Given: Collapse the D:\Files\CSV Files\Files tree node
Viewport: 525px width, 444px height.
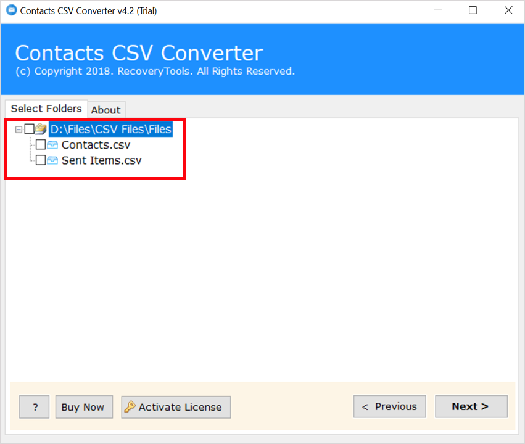Looking at the screenshot, I should click(19, 129).
